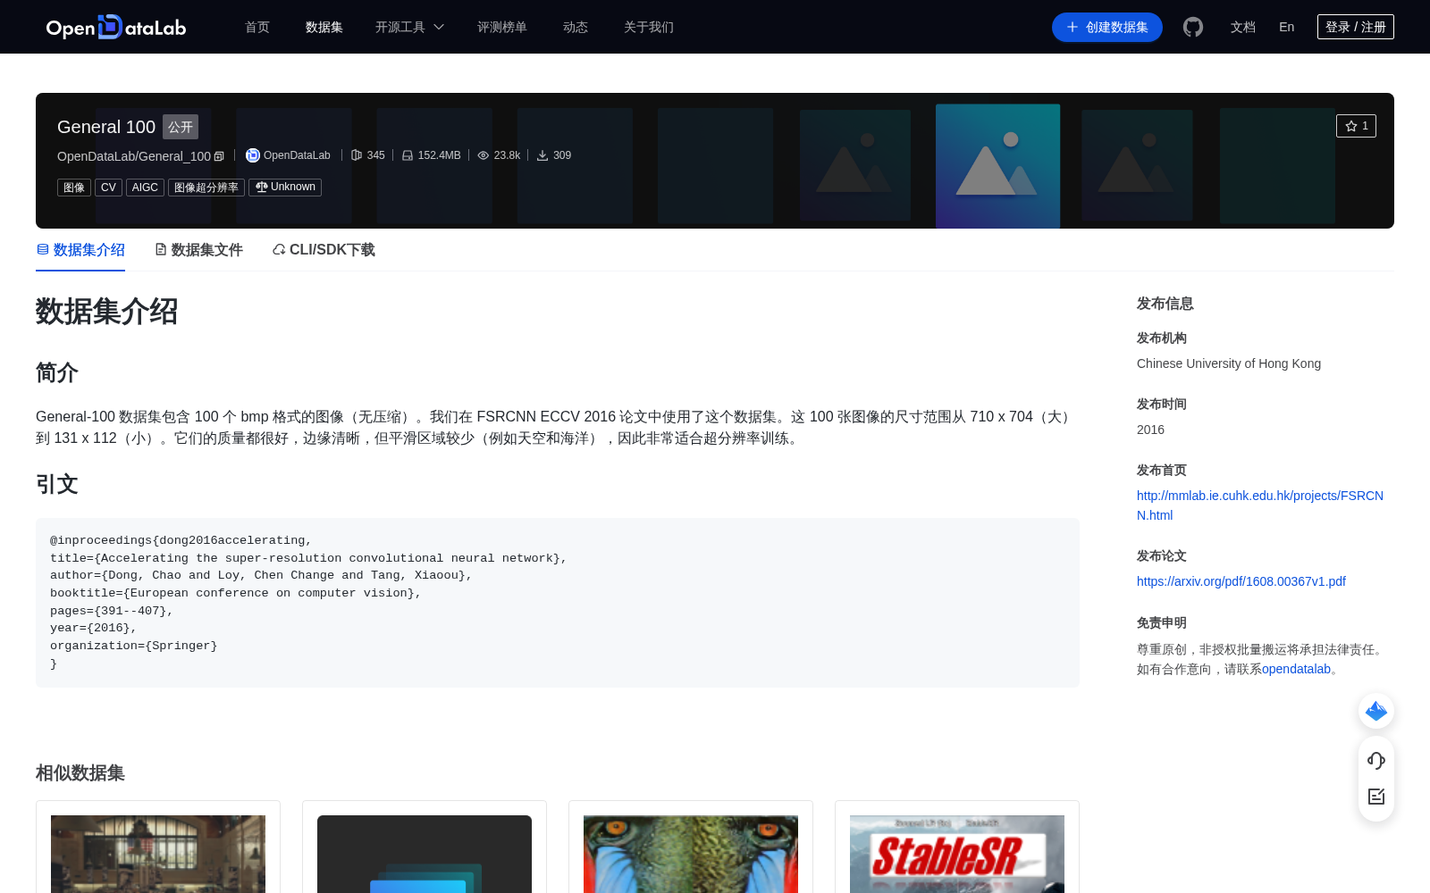The width and height of the screenshot is (1430, 893).
Task: Expand the 开源工具 dropdown menu
Action: (409, 27)
